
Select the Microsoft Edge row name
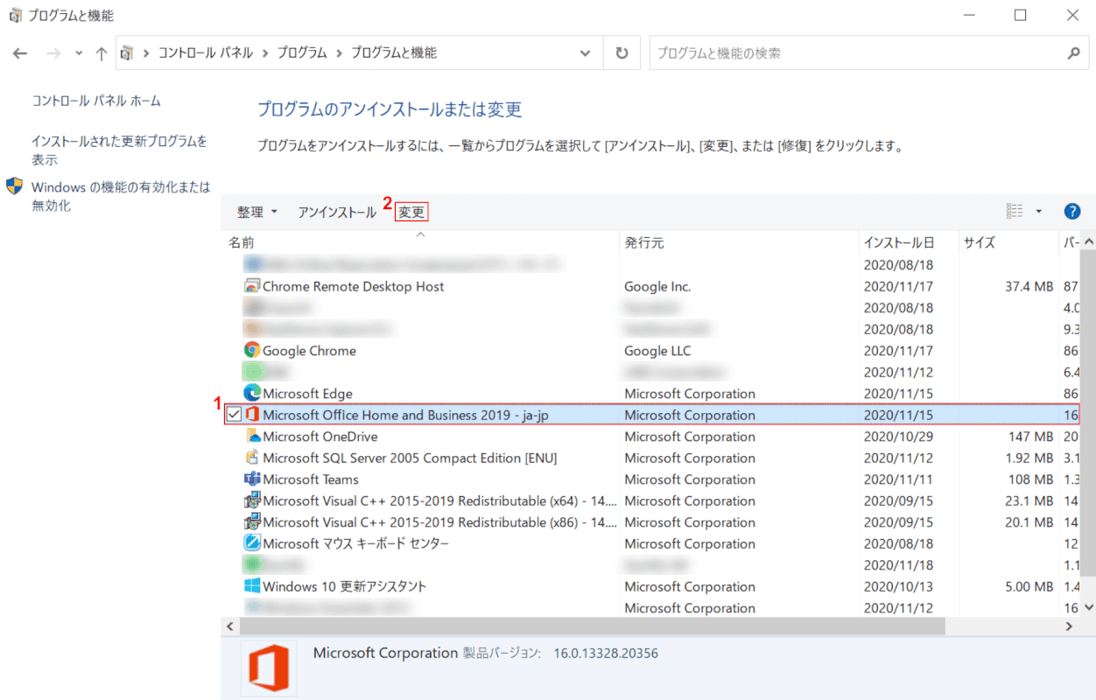click(307, 394)
